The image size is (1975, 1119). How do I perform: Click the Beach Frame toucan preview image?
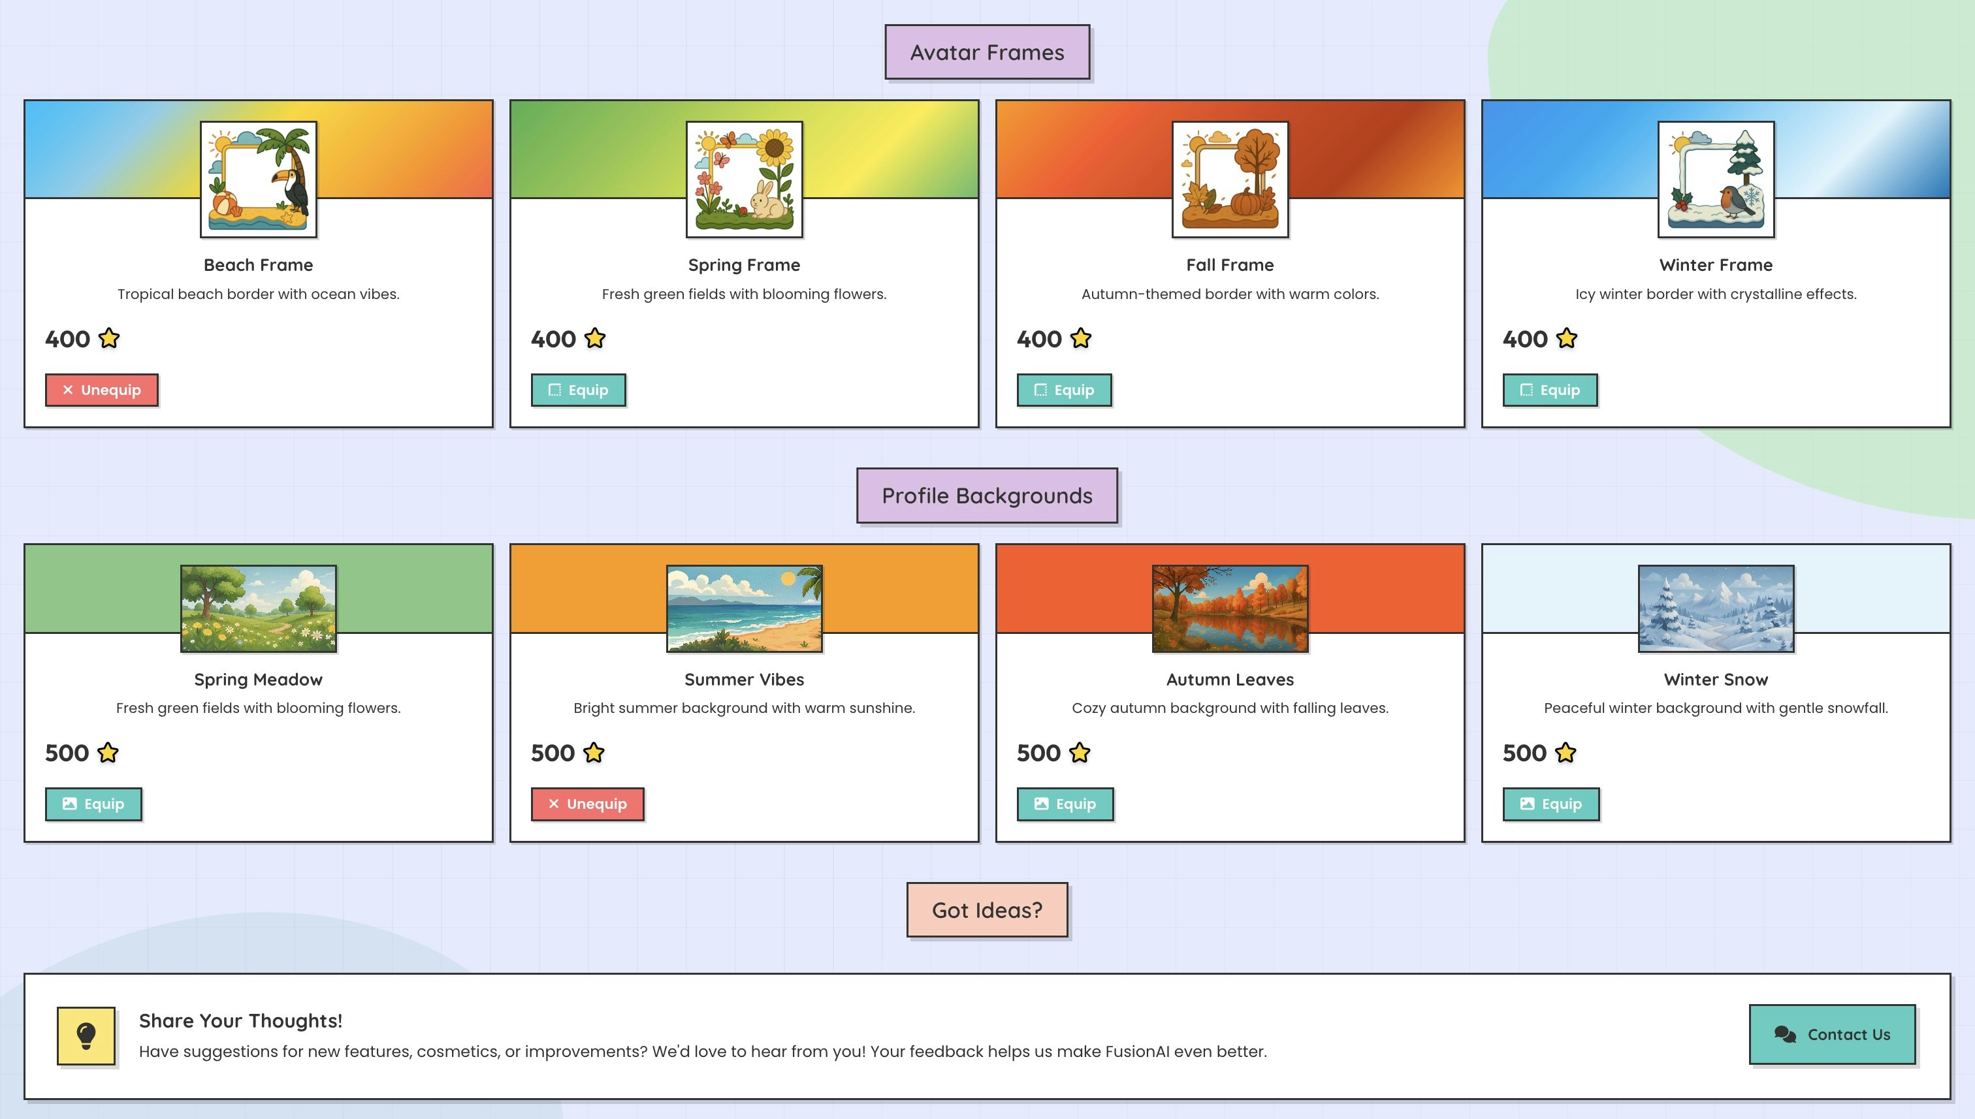tap(259, 179)
